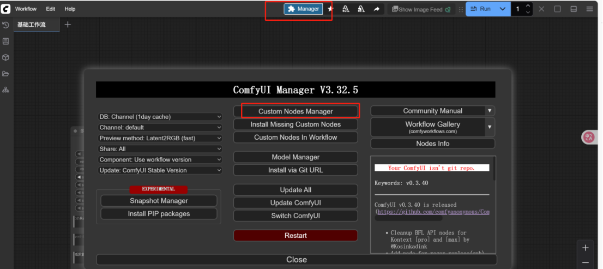Open the Run options dropdown chevron
The width and height of the screenshot is (603, 269).
[503, 9]
